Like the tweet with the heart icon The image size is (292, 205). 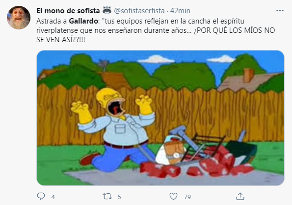click(173, 196)
